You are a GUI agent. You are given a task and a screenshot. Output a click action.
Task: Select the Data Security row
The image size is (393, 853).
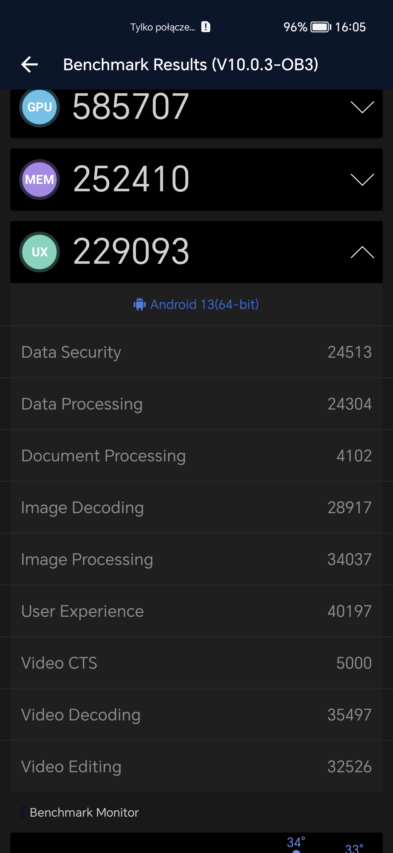[196, 352]
